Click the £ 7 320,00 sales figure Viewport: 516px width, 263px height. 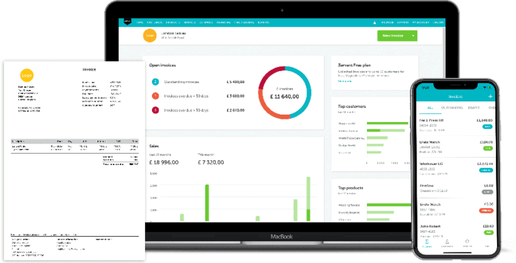(x=211, y=162)
